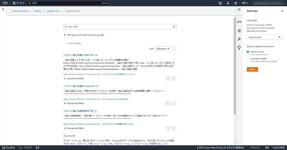This screenshot has height=150, width=287.
Task: Open the AWS Services grid menu
Action: point(14,3)
